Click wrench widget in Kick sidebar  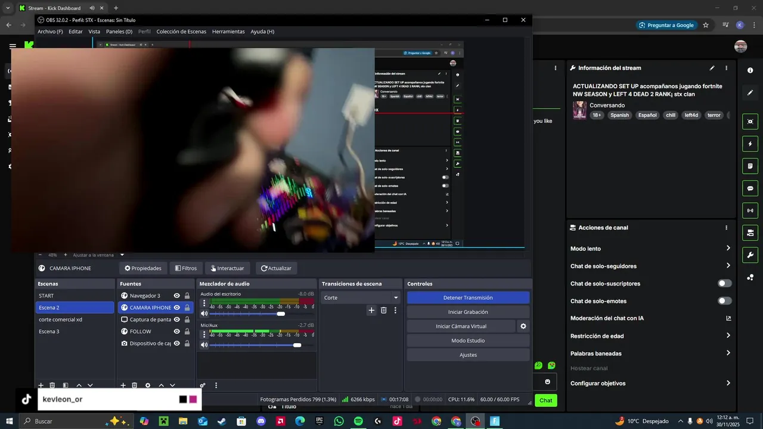pyautogui.click(x=750, y=255)
